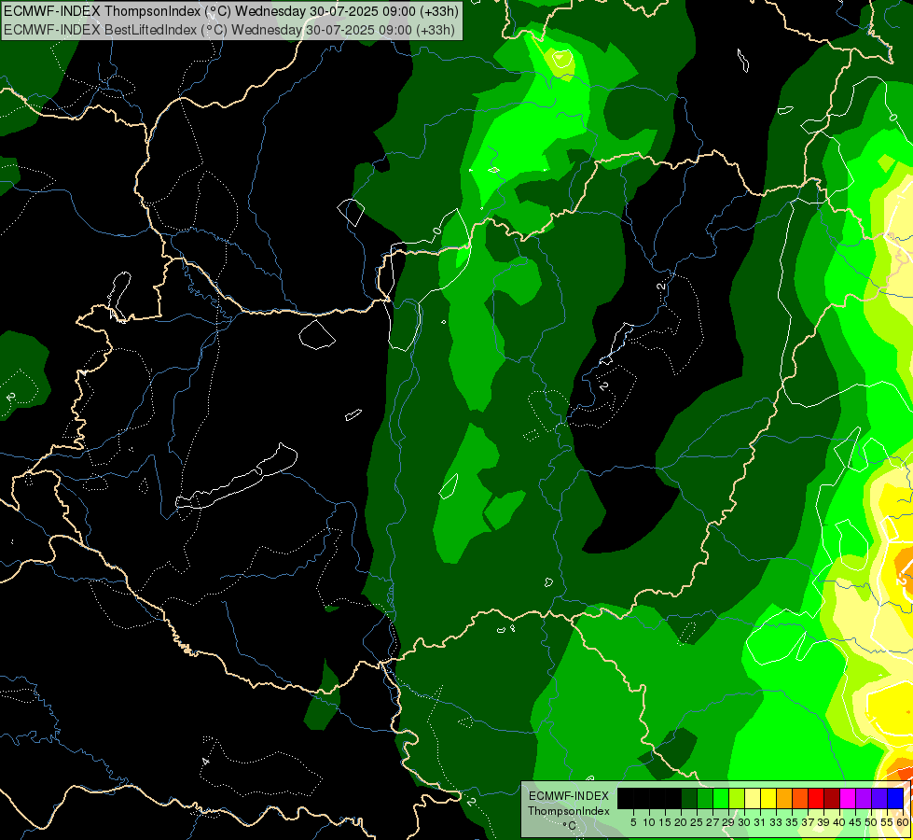Click the legend label 'ECMWF-INDEX'
This screenshot has width=913, height=840.
tap(569, 796)
